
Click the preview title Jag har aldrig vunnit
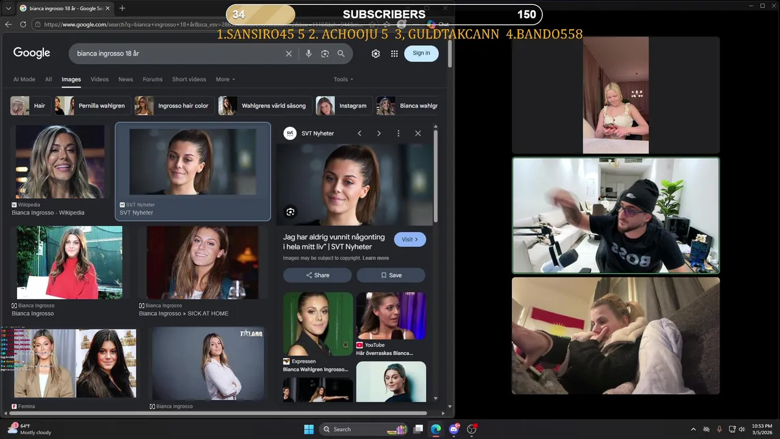(334, 241)
